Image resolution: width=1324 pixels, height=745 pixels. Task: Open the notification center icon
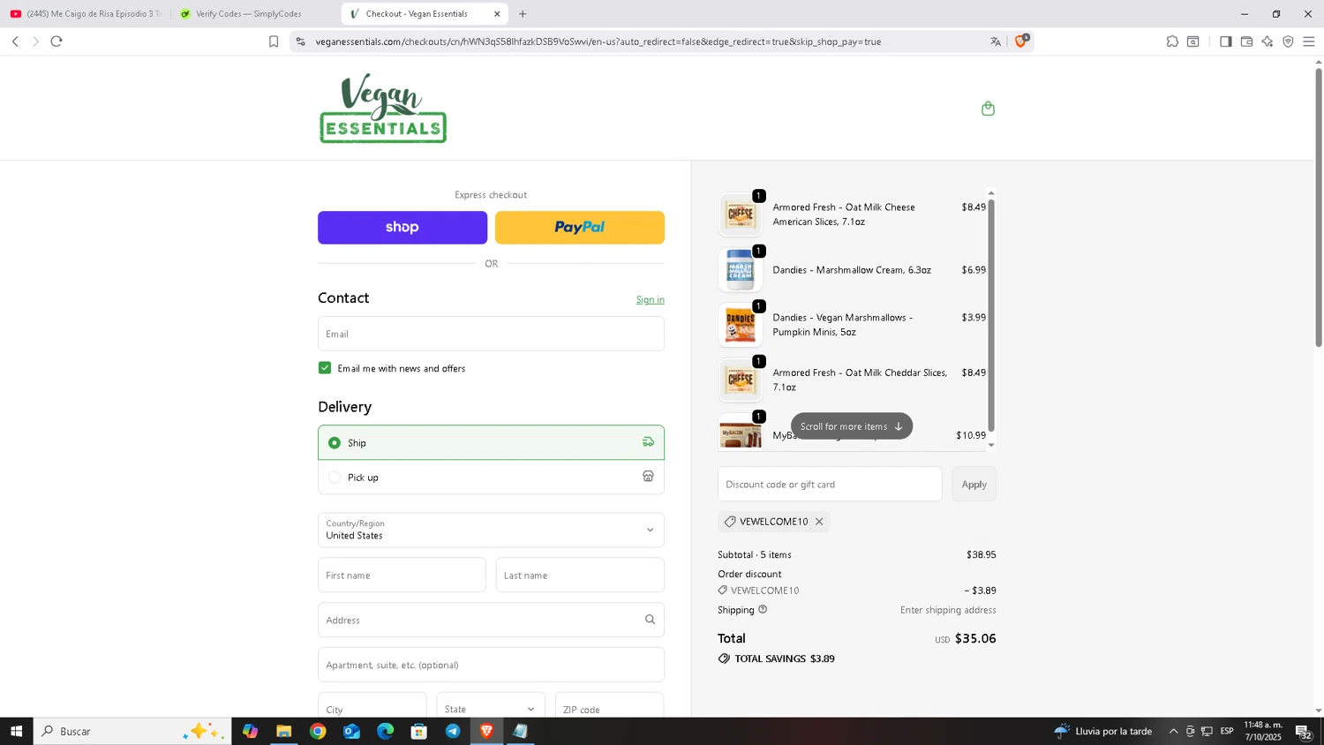point(1303,731)
